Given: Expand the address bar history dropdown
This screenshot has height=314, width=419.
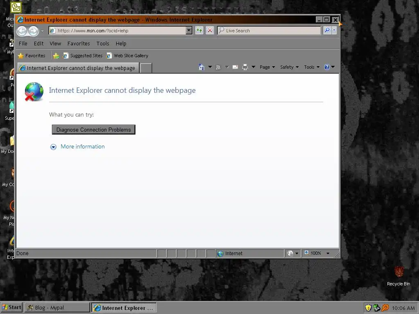Looking at the screenshot, I should point(189,30).
